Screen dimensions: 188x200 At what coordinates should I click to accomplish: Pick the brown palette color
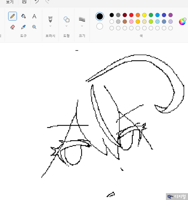tap(125, 21)
